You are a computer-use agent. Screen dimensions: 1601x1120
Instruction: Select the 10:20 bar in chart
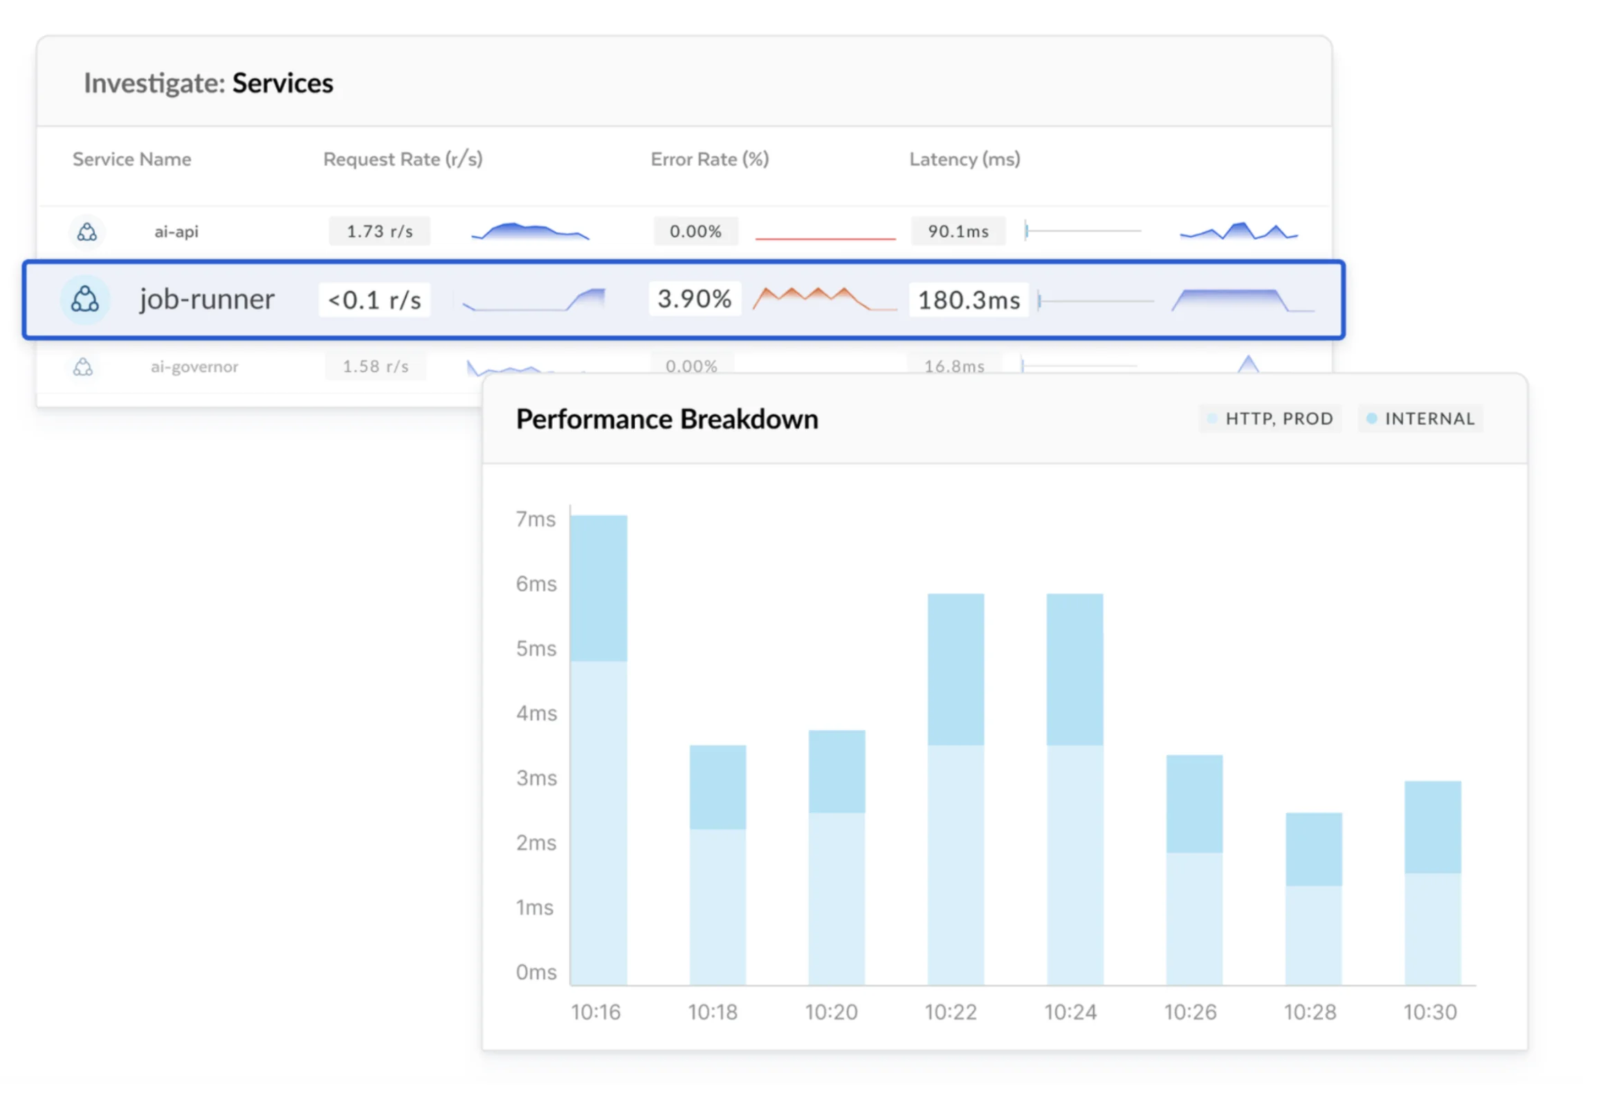pos(836,857)
